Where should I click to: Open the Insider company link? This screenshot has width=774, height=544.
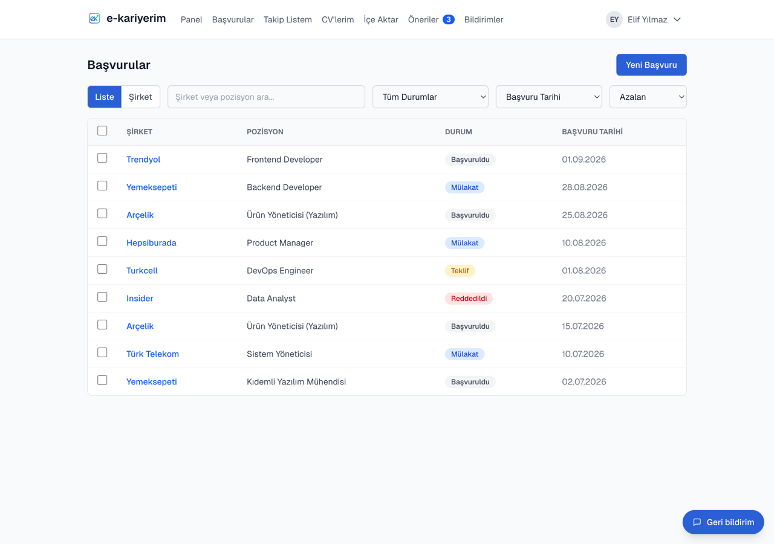click(140, 299)
